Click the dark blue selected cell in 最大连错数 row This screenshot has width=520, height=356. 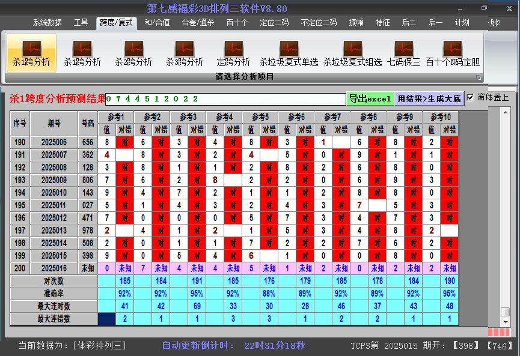point(107,319)
